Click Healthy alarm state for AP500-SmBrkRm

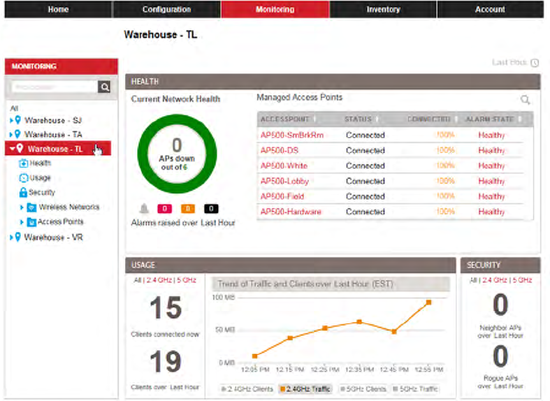coord(491,135)
